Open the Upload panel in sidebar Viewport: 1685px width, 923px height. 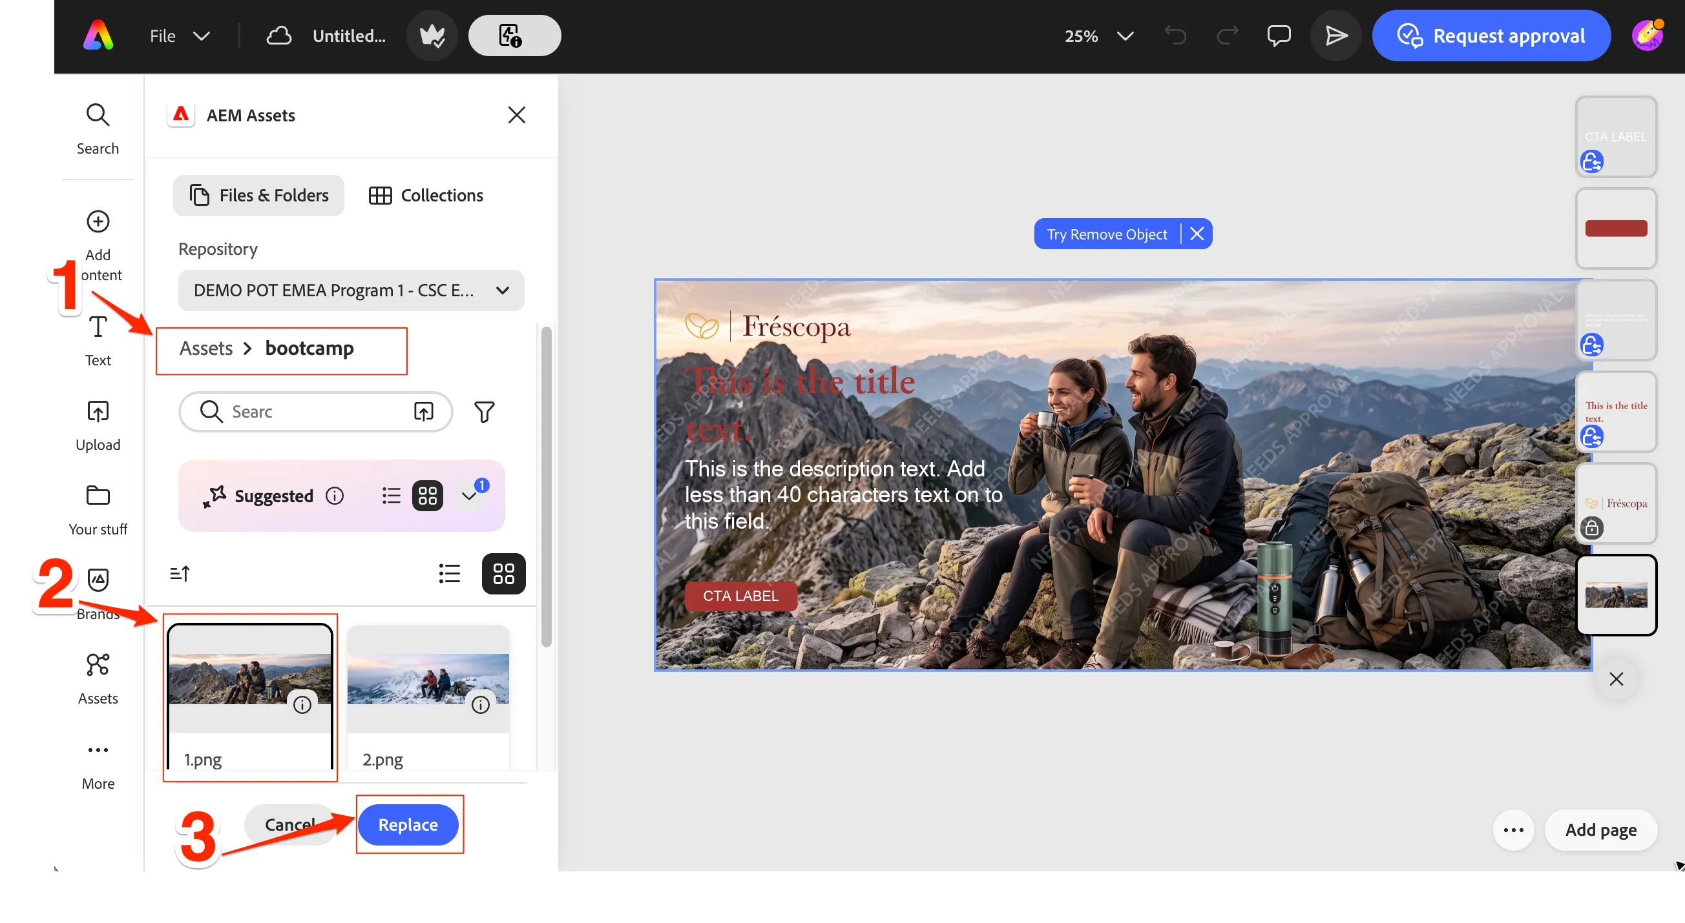coord(98,425)
